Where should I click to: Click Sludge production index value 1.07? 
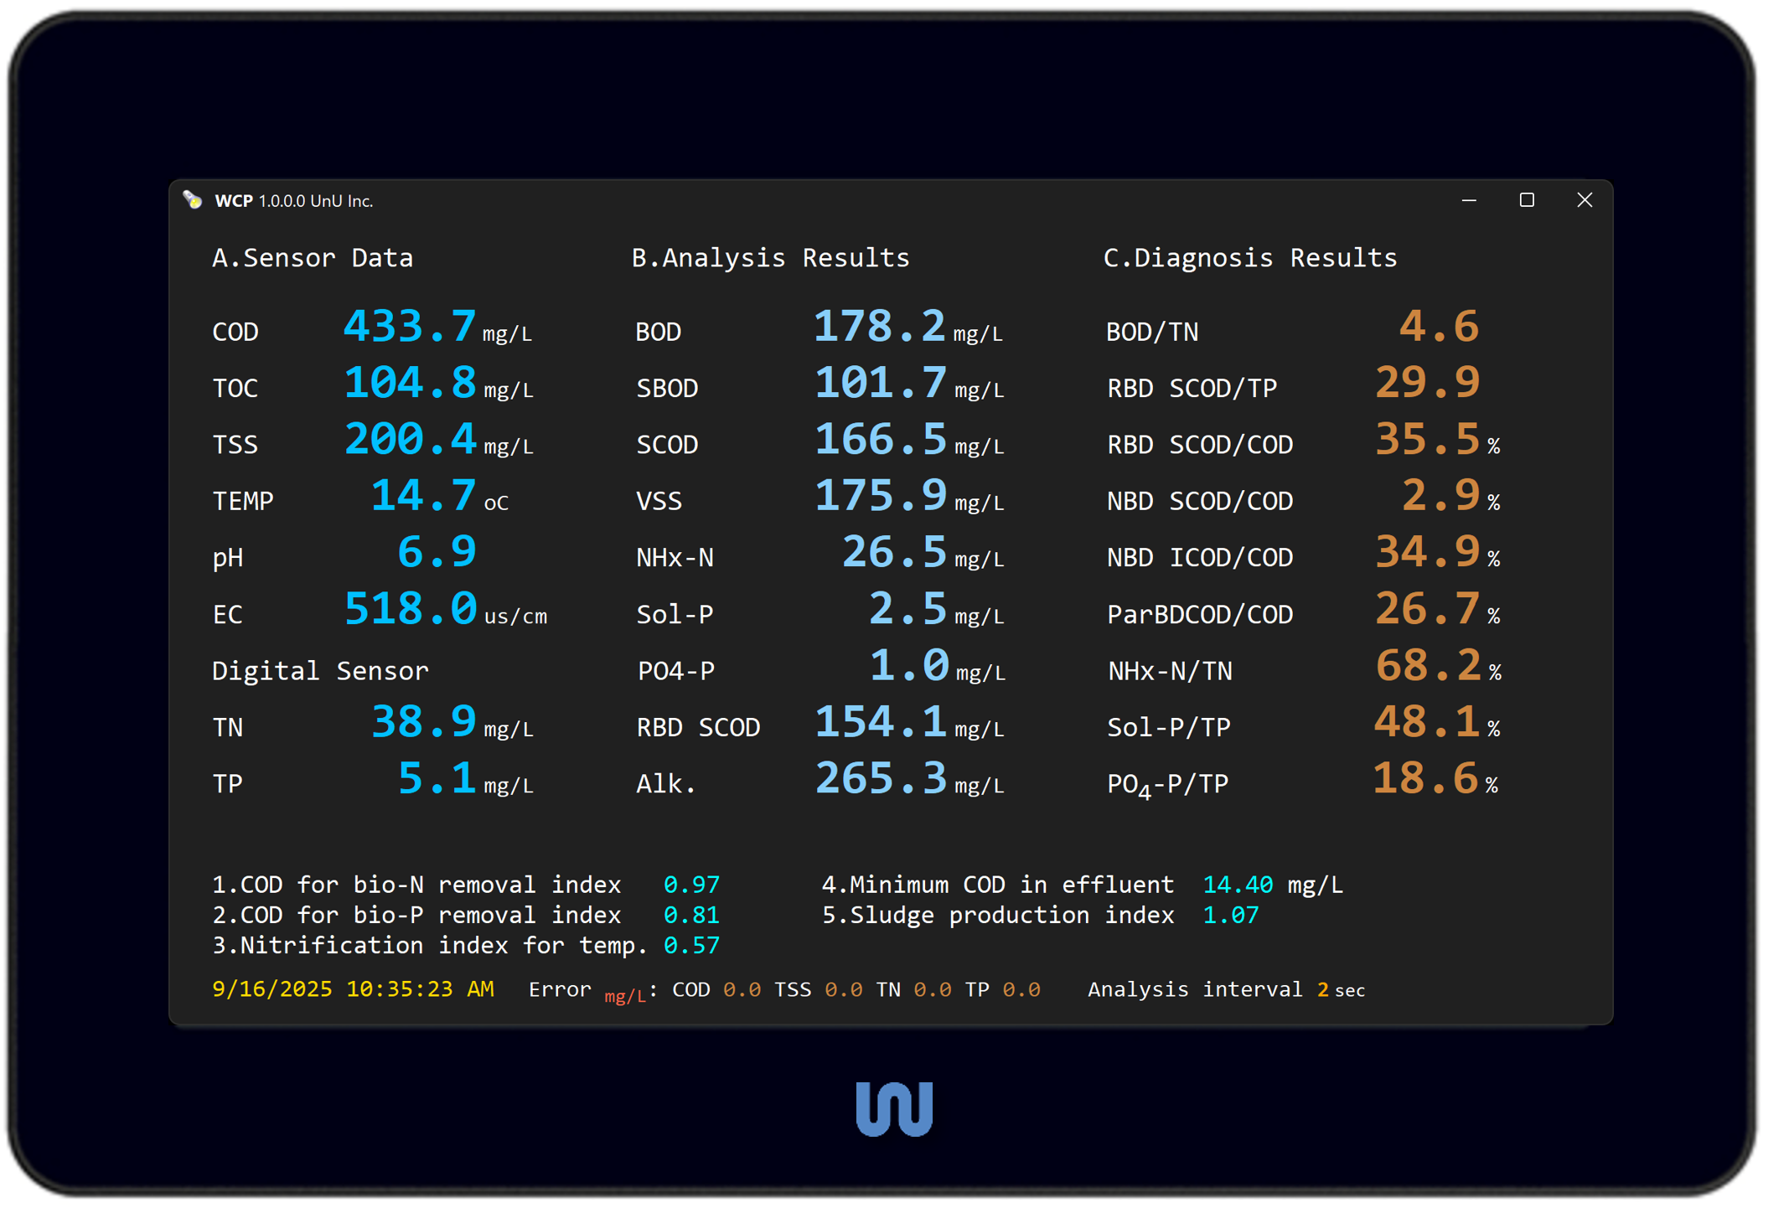tap(1230, 915)
